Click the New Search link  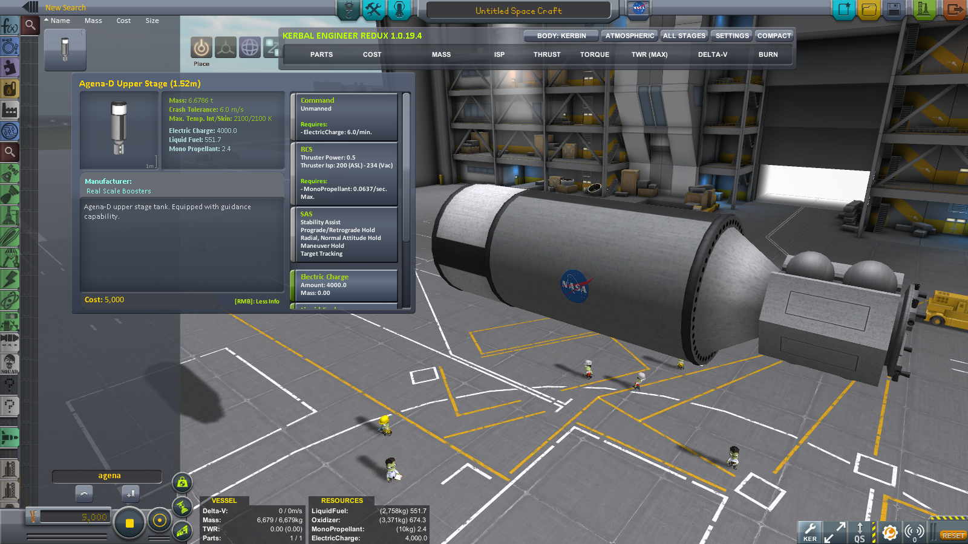tap(65, 8)
